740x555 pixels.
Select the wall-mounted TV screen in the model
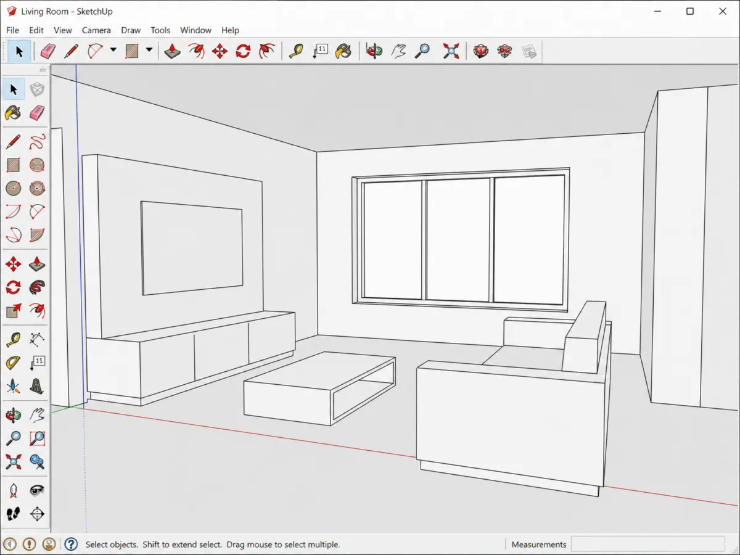[192, 247]
